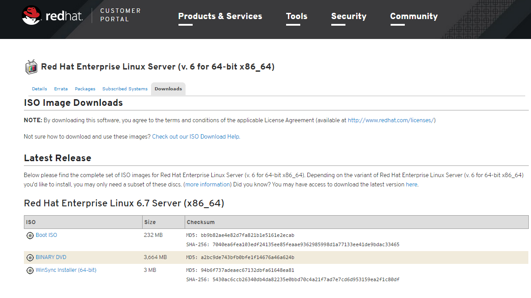Open the Products & Services menu

(220, 16)
